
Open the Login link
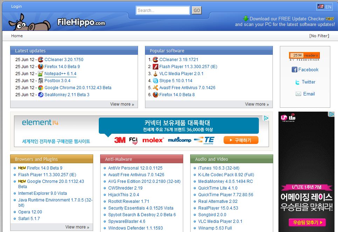[x=16, y=6]
